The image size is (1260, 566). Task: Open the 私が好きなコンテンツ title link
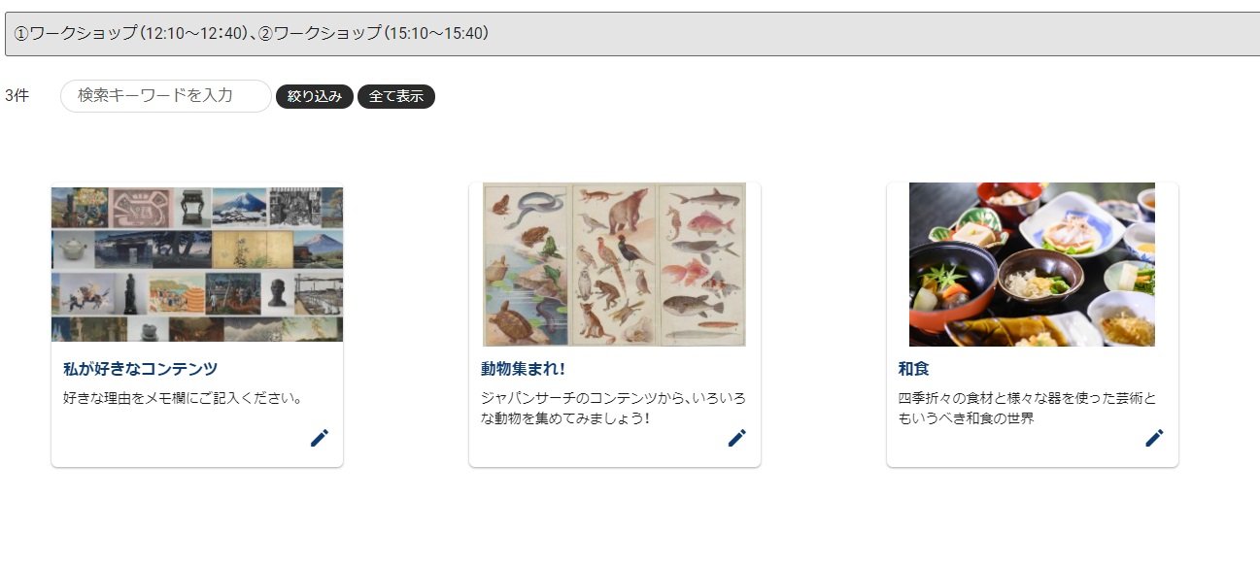point(140,369)
